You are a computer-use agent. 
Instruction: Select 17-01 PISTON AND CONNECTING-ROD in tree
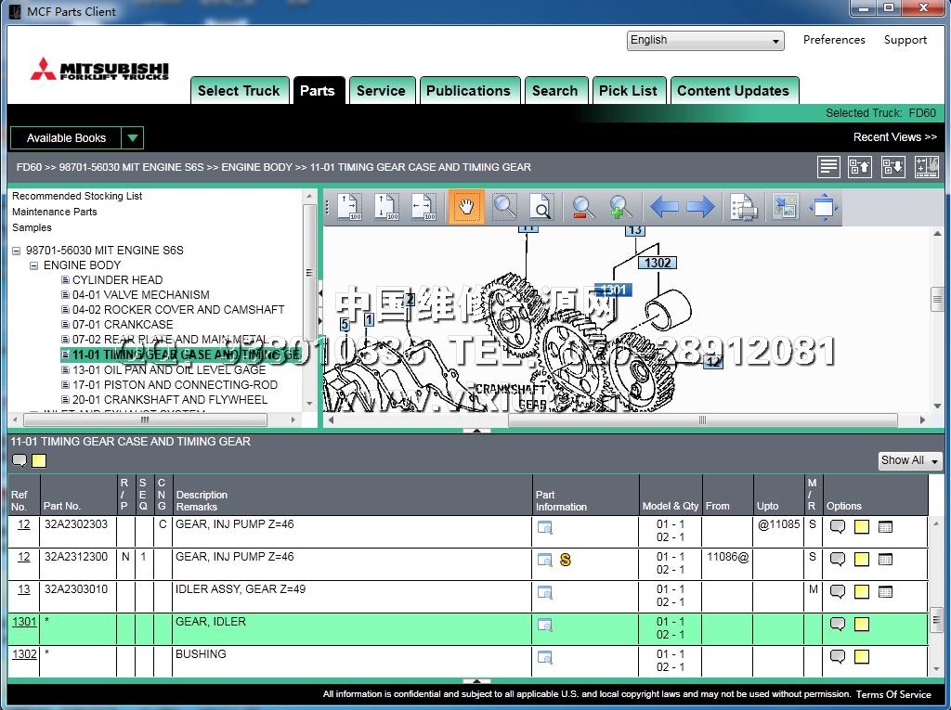(175, 384)
